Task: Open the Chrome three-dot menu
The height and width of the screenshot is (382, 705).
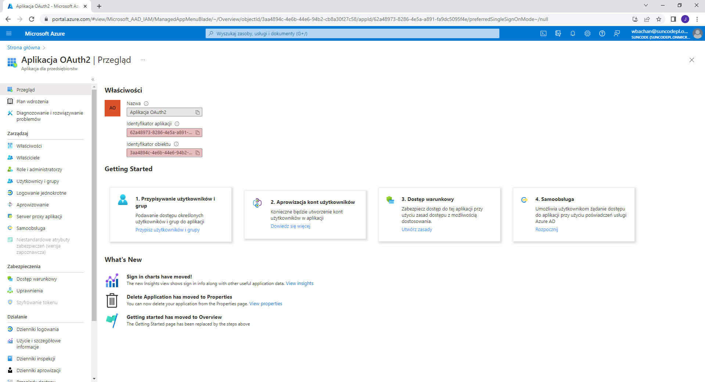Action: click(x=697, y=19)
